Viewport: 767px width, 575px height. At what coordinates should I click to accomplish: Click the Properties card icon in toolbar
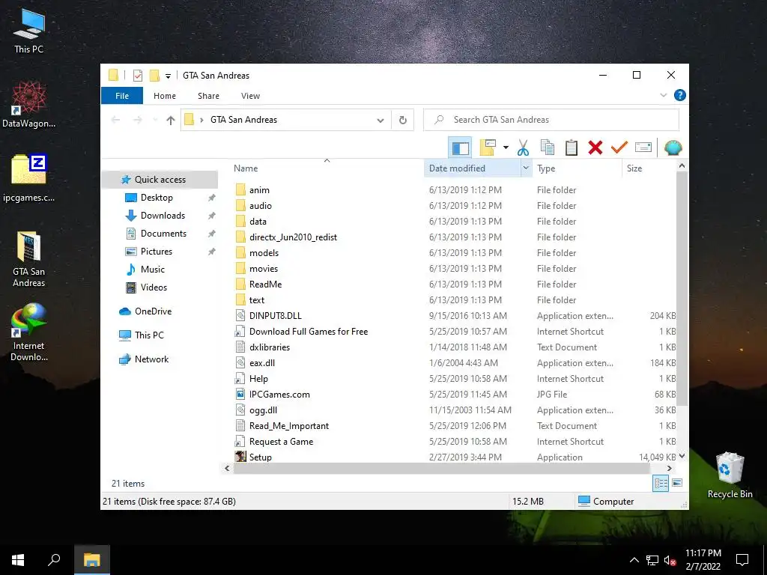pyautogui.click(x=643, y=147)
